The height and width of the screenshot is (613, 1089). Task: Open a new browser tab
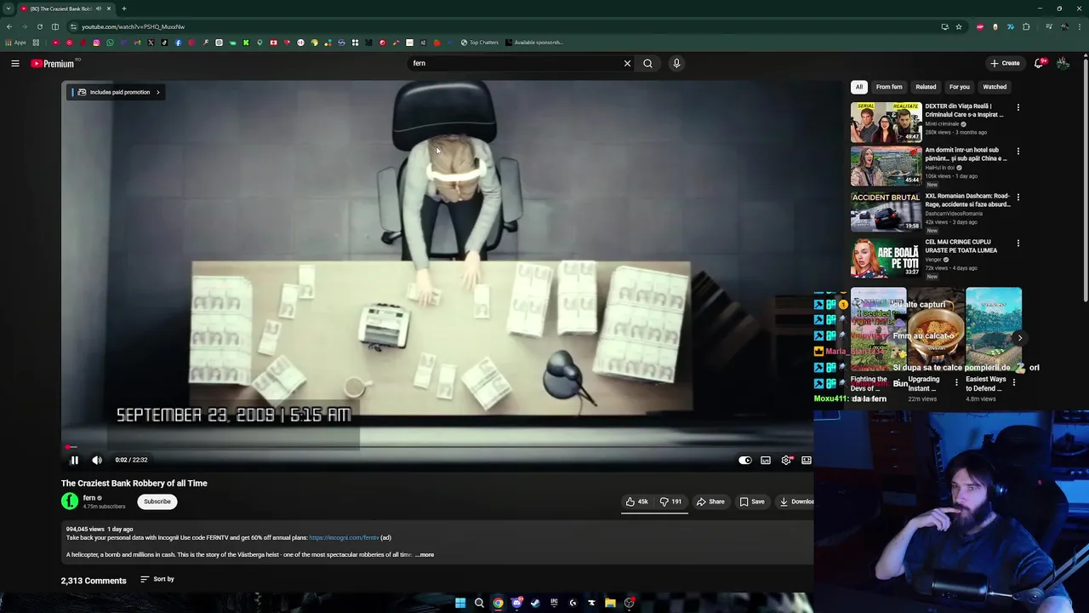(124, 9)
